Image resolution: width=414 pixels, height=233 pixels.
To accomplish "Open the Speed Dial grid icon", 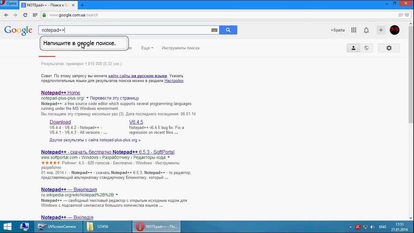I will click(x=35, y=15).
